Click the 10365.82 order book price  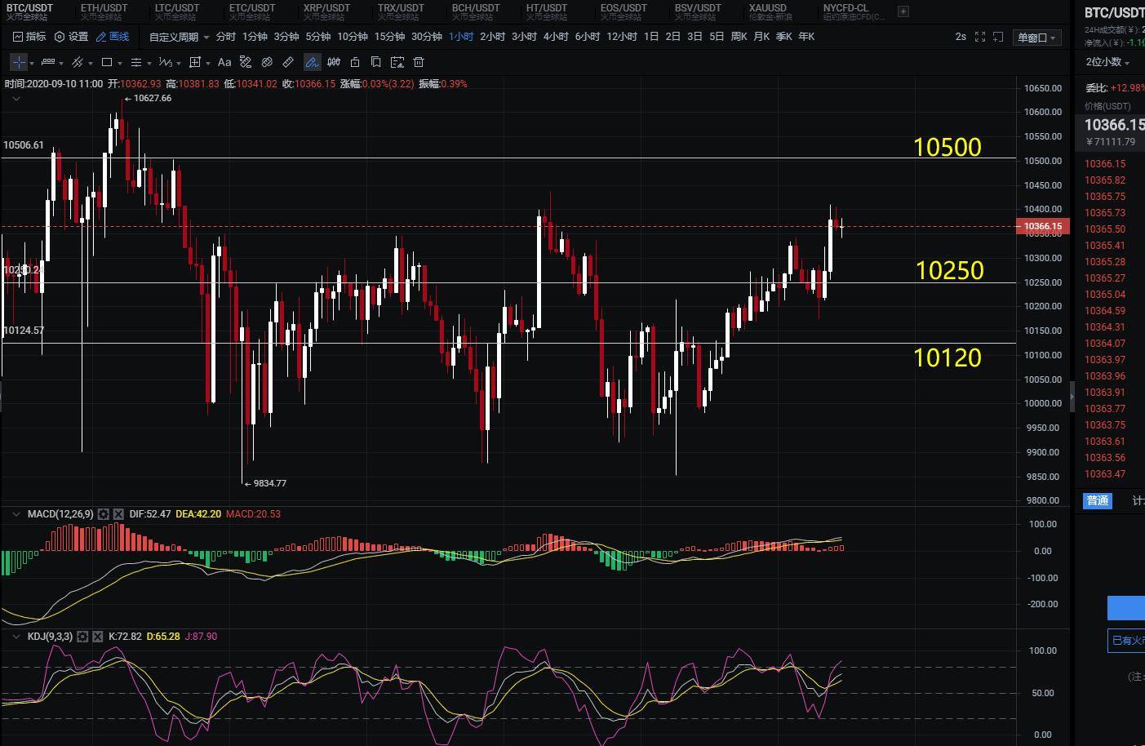coord(1105,180)
